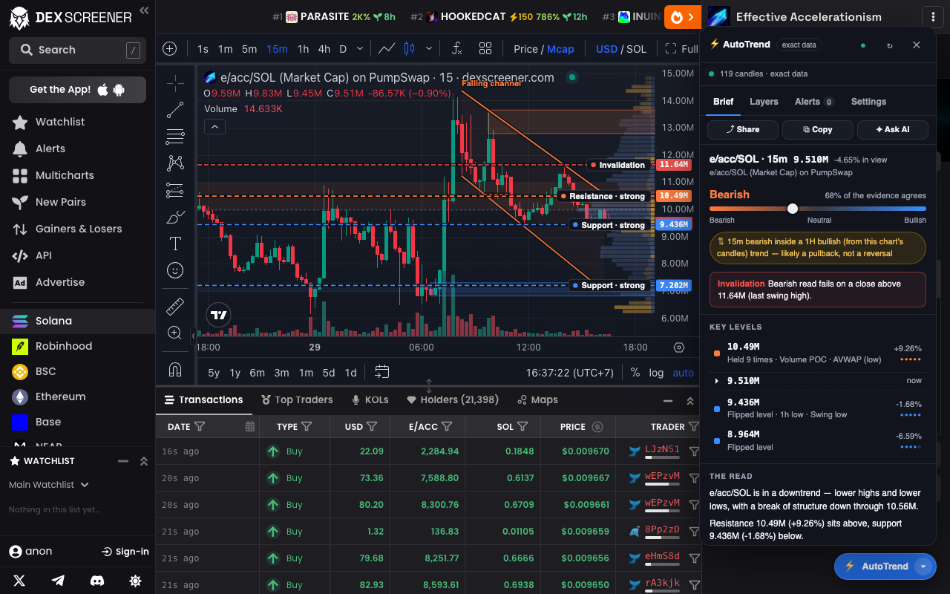Add symbol with the plus compare icon
Image resolution: width=950 pixels, height=594 pixels.
click(x=170, y=49)
